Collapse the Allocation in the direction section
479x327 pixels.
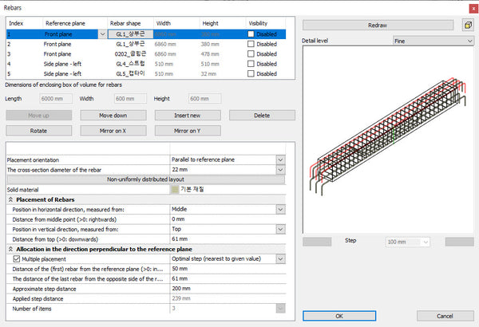pos(10,250)
